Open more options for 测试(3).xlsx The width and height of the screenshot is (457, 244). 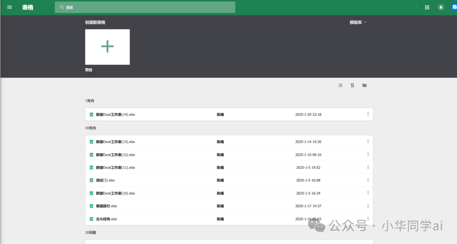[x=368, y=180]
